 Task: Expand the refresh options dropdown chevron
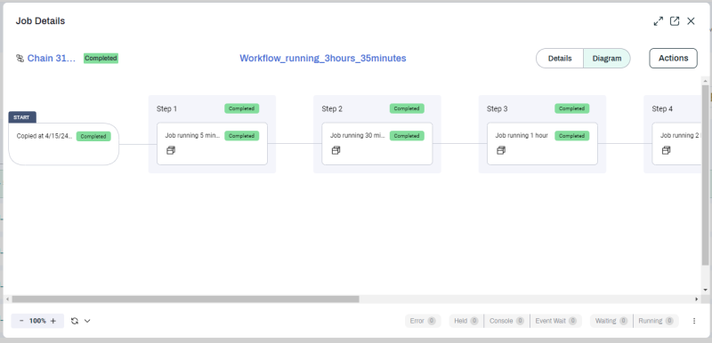coord(87,321)
